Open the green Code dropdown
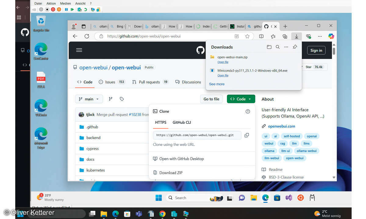366x219 pixels. click(241, 99)
